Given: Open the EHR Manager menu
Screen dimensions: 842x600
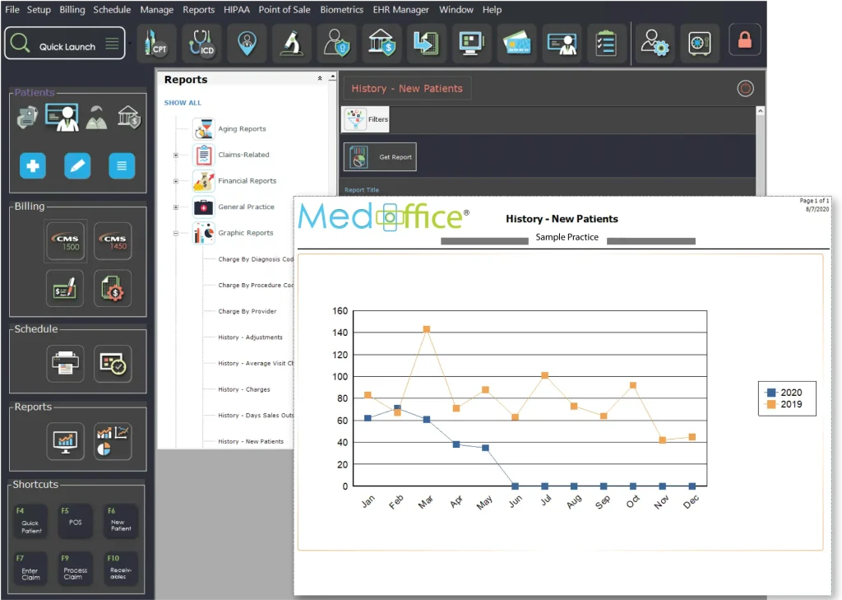Looking at the screenshot, I should click(x=400, y=10).
